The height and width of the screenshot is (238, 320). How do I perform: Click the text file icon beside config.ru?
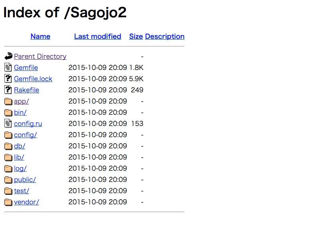(8, 123)
